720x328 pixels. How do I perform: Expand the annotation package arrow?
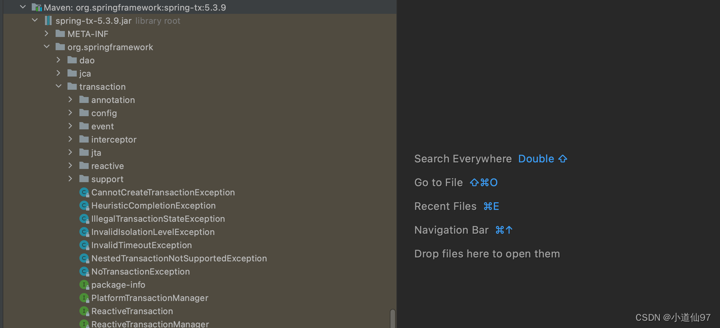pos(70,99)
